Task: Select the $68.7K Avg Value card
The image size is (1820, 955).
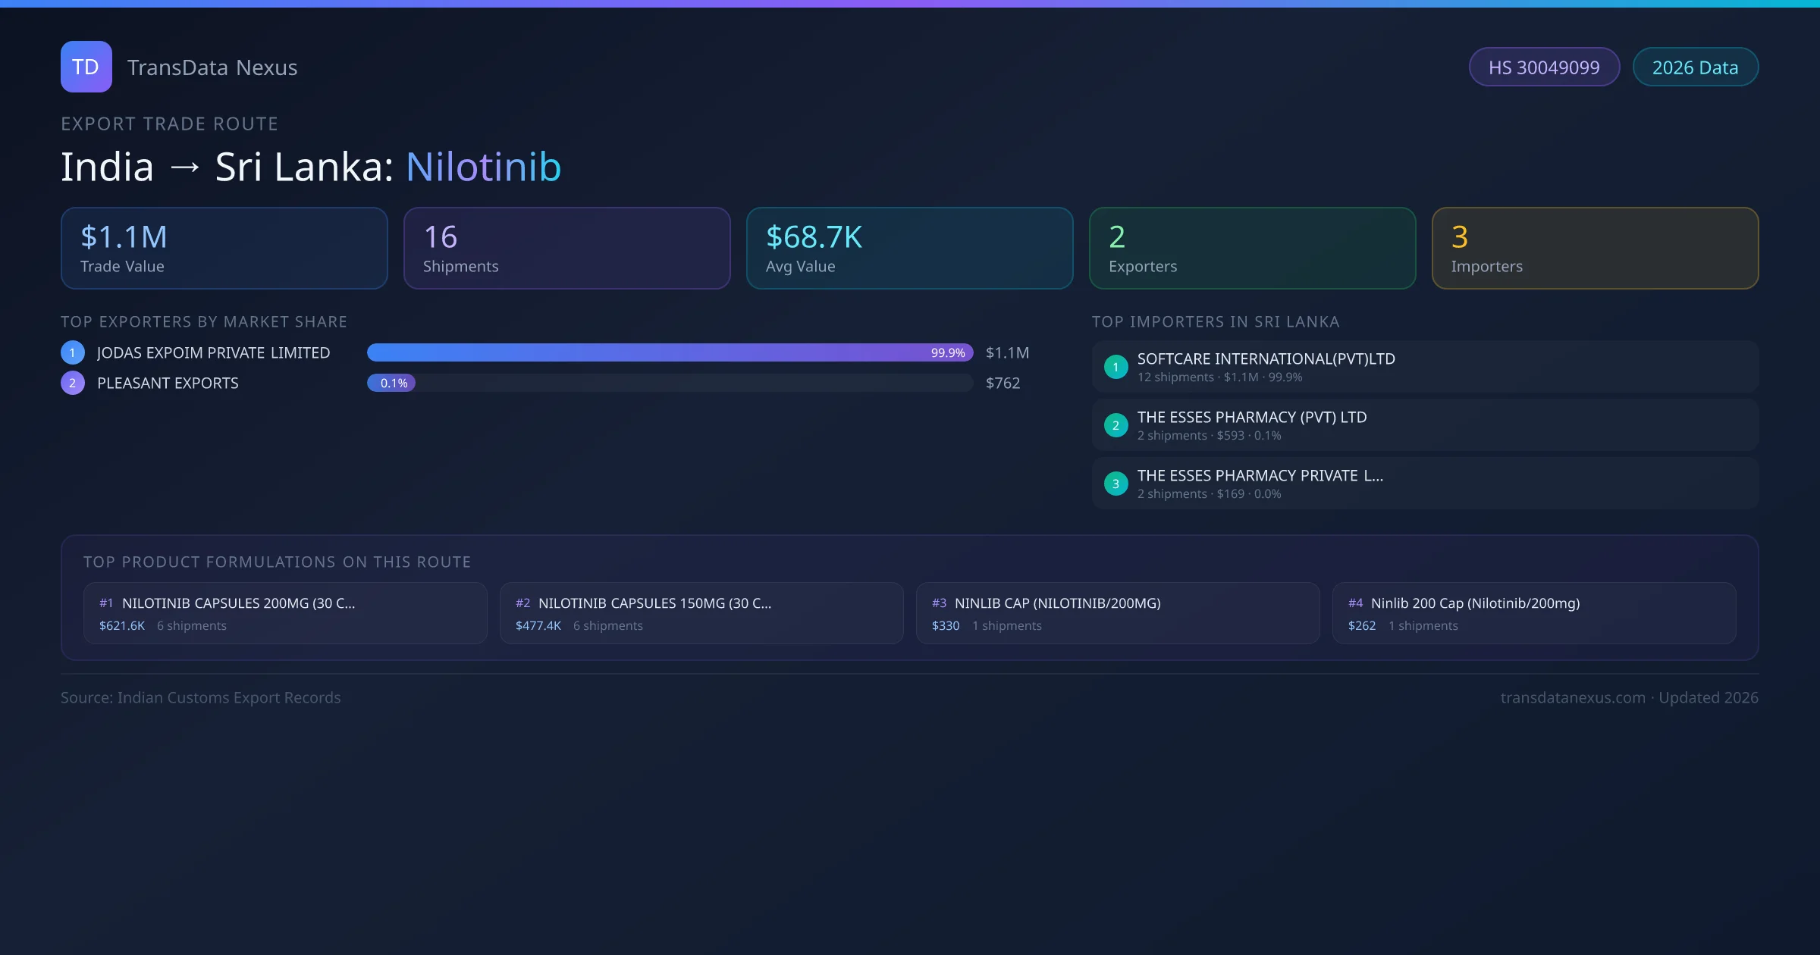Action: tap(909, 249)
